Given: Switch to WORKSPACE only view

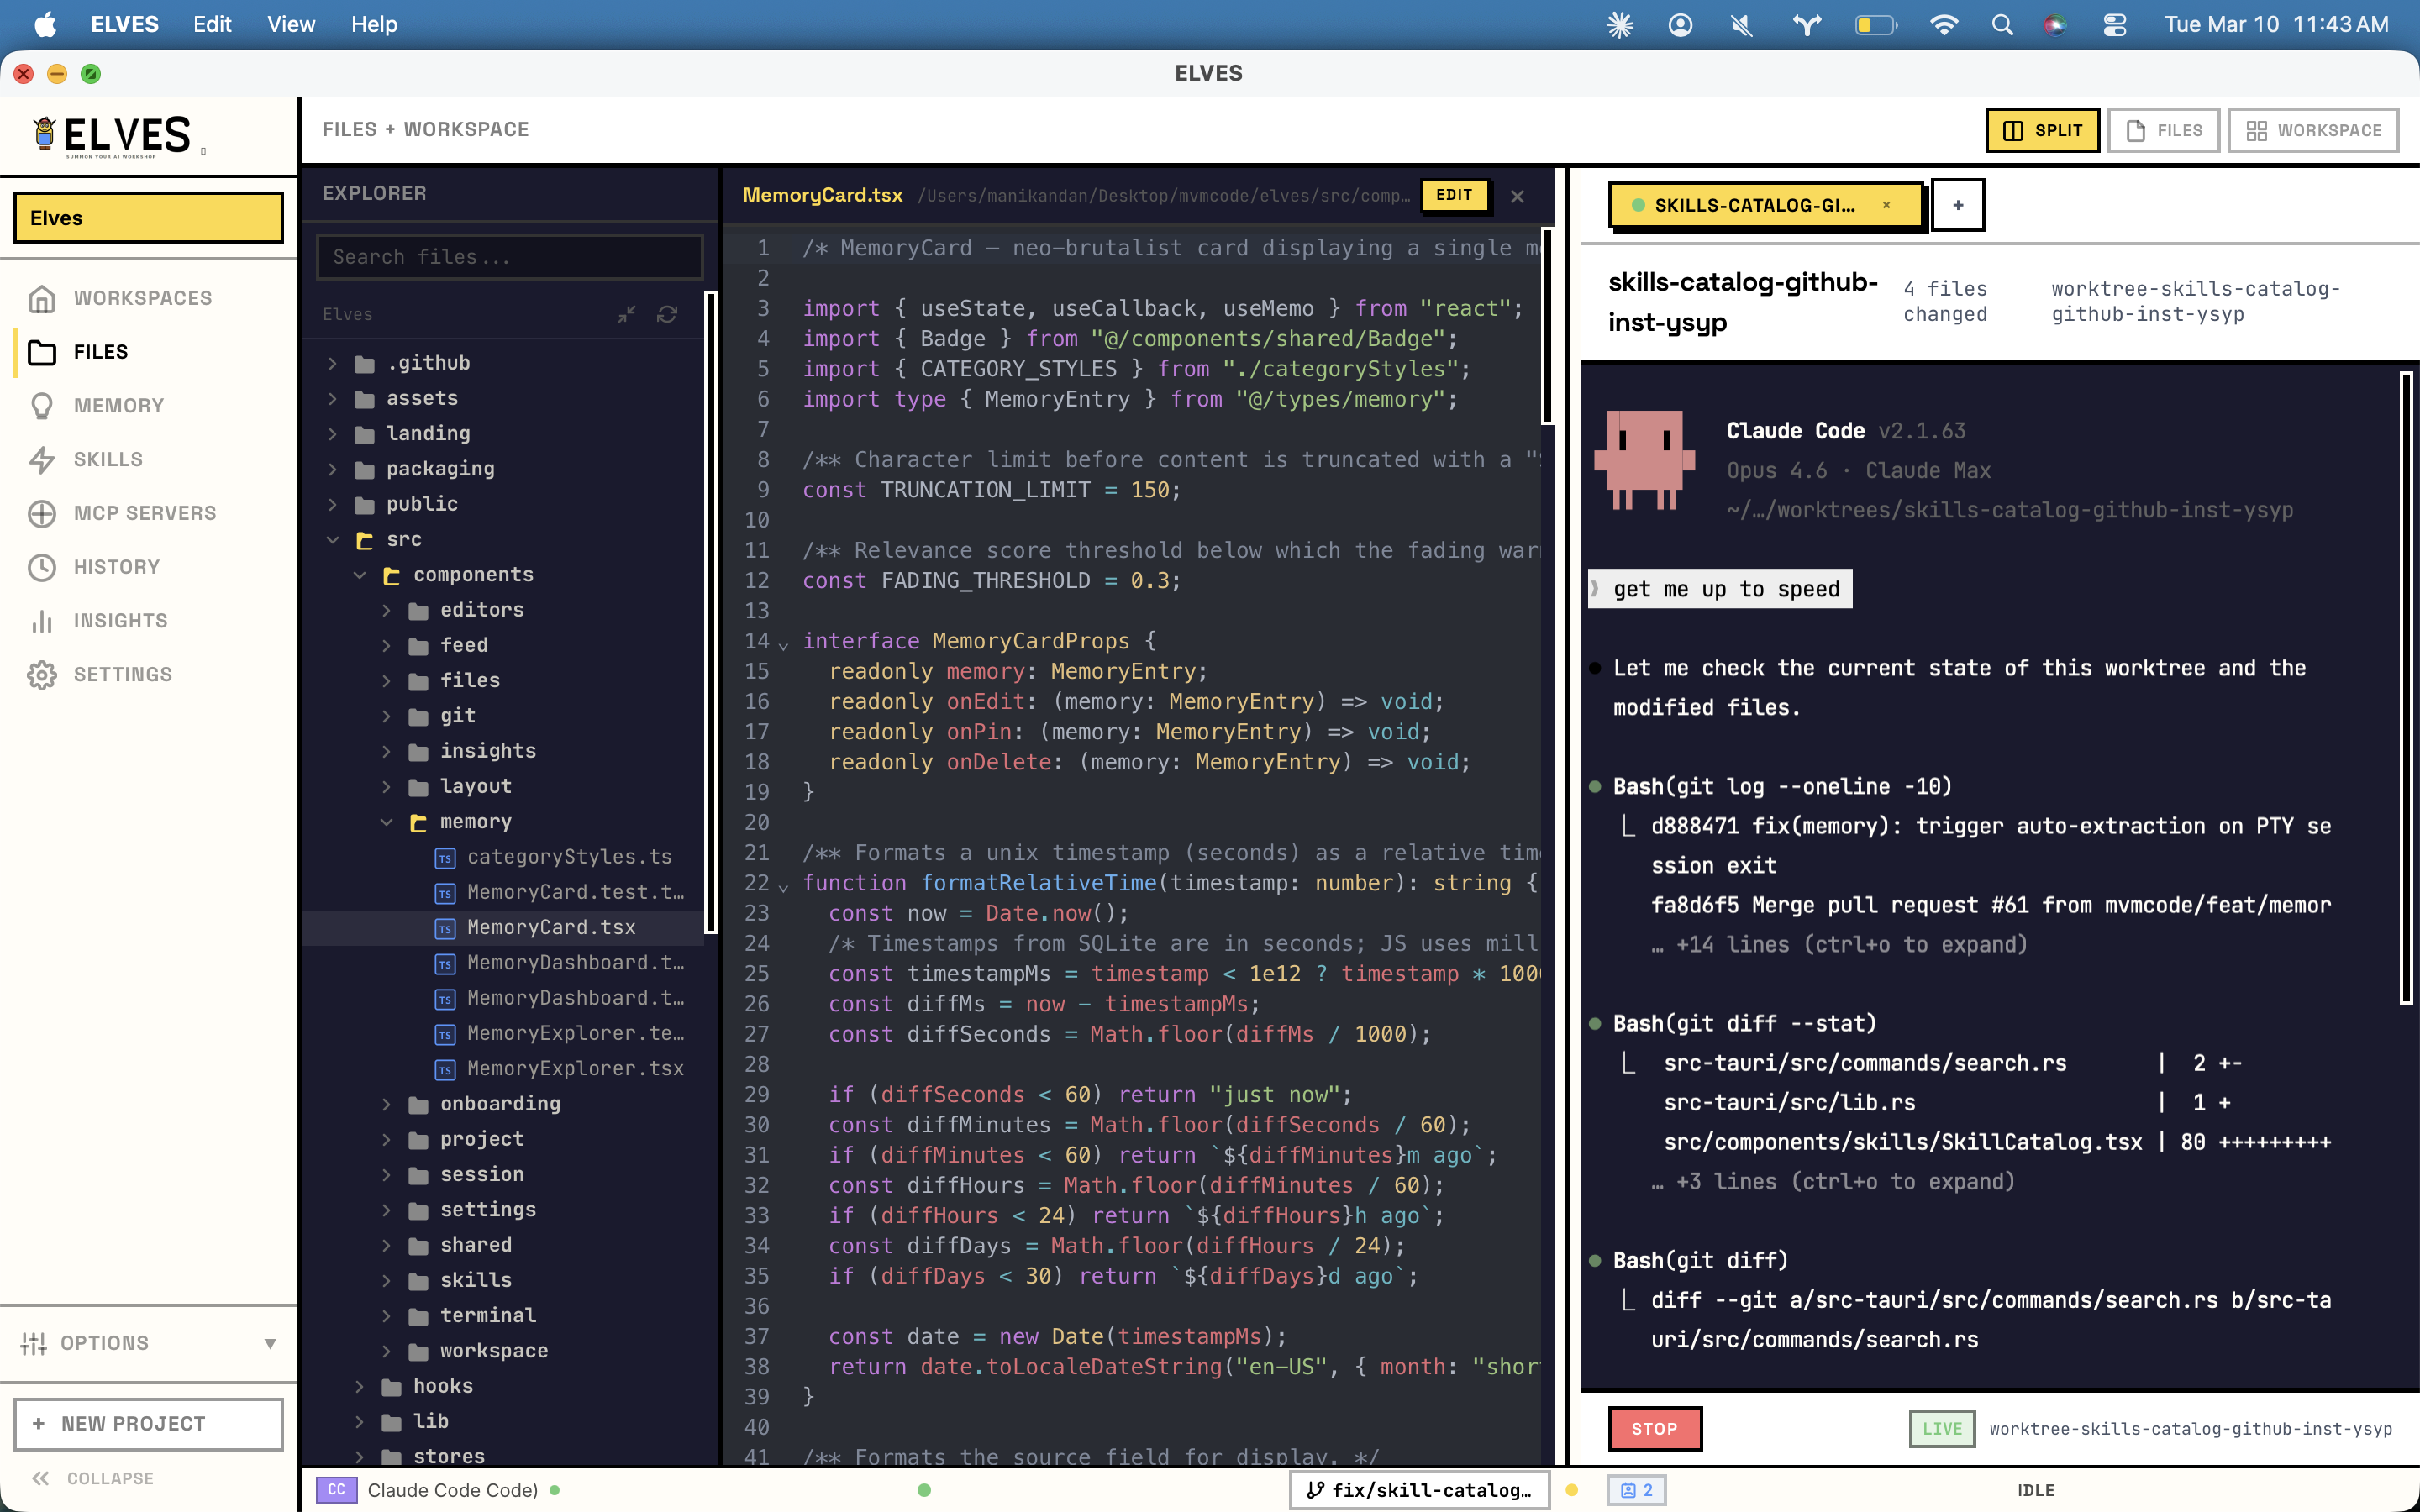Looking at the screenshot, I should pos(2312,130).
